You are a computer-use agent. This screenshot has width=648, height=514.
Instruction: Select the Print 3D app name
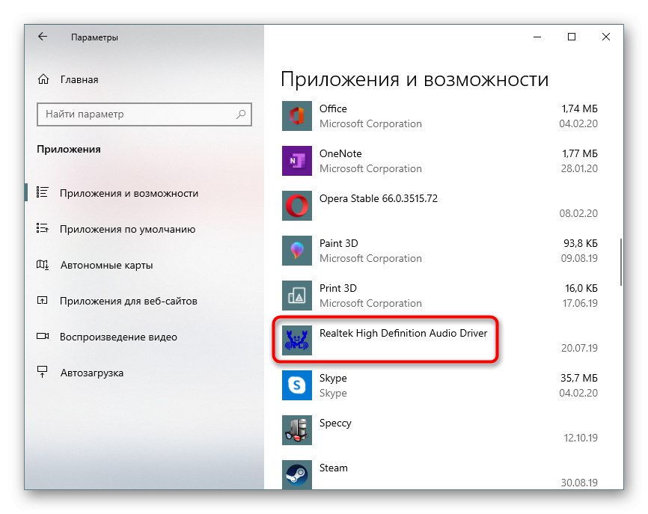click(338, 288)
